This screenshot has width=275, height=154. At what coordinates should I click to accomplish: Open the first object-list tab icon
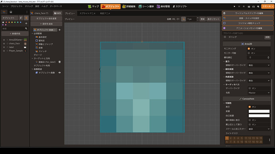(x=4, y=12)
